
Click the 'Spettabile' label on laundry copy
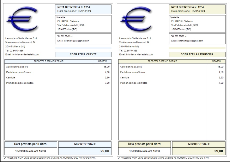(175, 17)
